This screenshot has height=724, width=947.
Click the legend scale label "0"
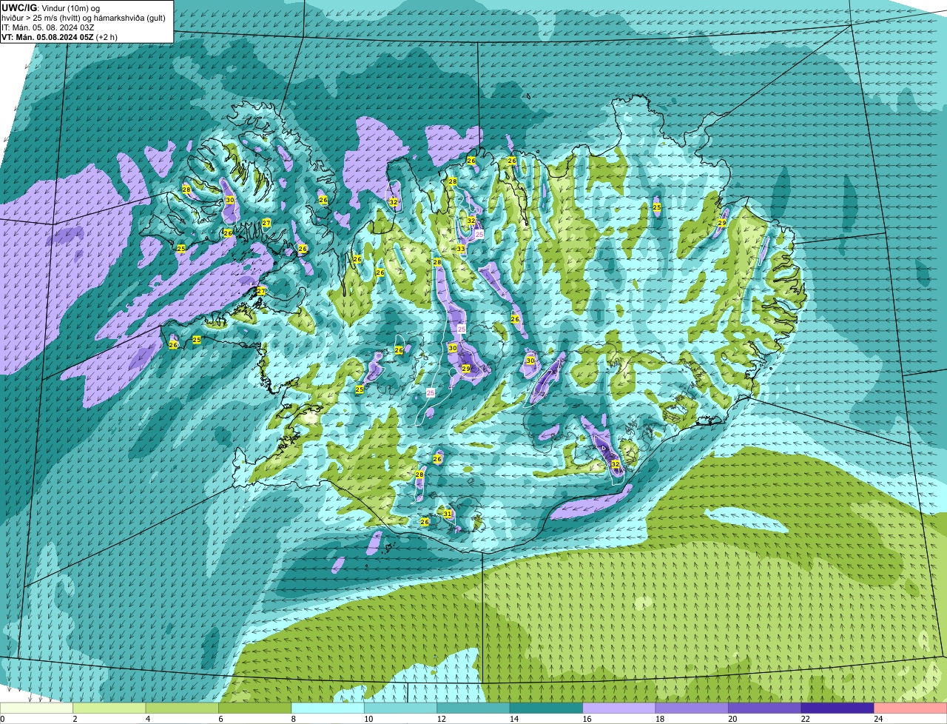click(2, 719)
